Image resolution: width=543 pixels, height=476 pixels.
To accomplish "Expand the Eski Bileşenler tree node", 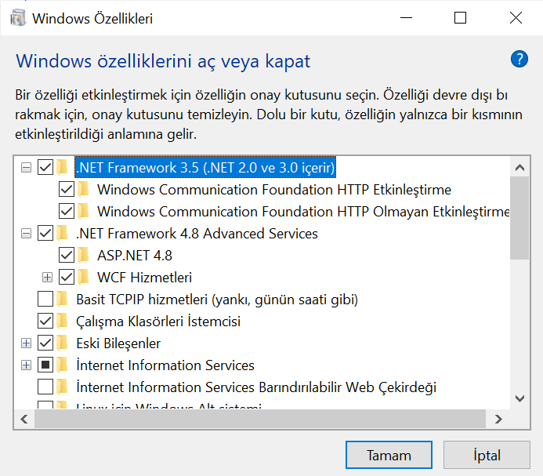I will coord(26,343).
